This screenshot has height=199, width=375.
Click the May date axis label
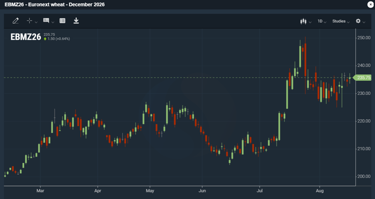[x=150, y=191]
